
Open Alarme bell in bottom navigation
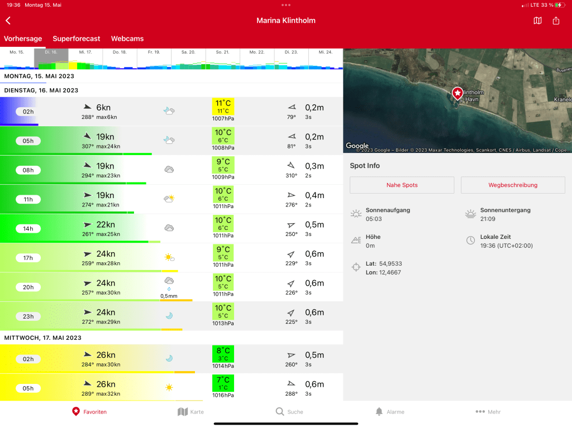click(x=389, y=412)
